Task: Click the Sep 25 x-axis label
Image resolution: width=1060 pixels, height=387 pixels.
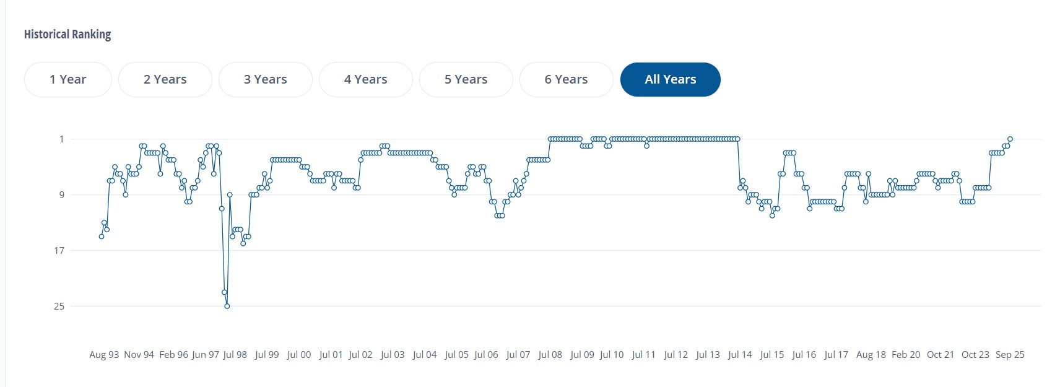Action: [1010, 355]
